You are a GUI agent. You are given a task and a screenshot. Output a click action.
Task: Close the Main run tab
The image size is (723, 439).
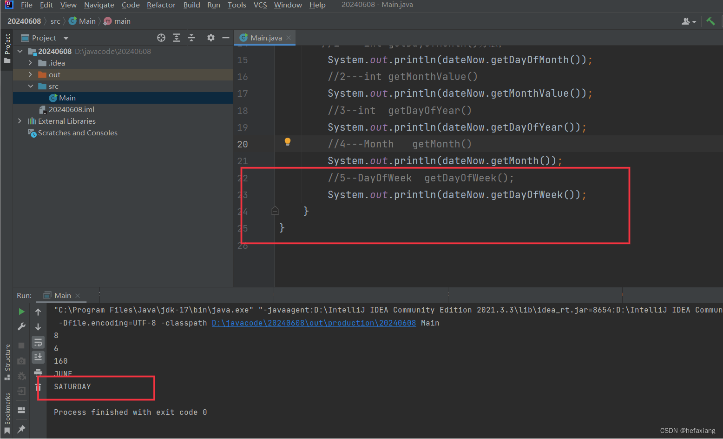78,296
